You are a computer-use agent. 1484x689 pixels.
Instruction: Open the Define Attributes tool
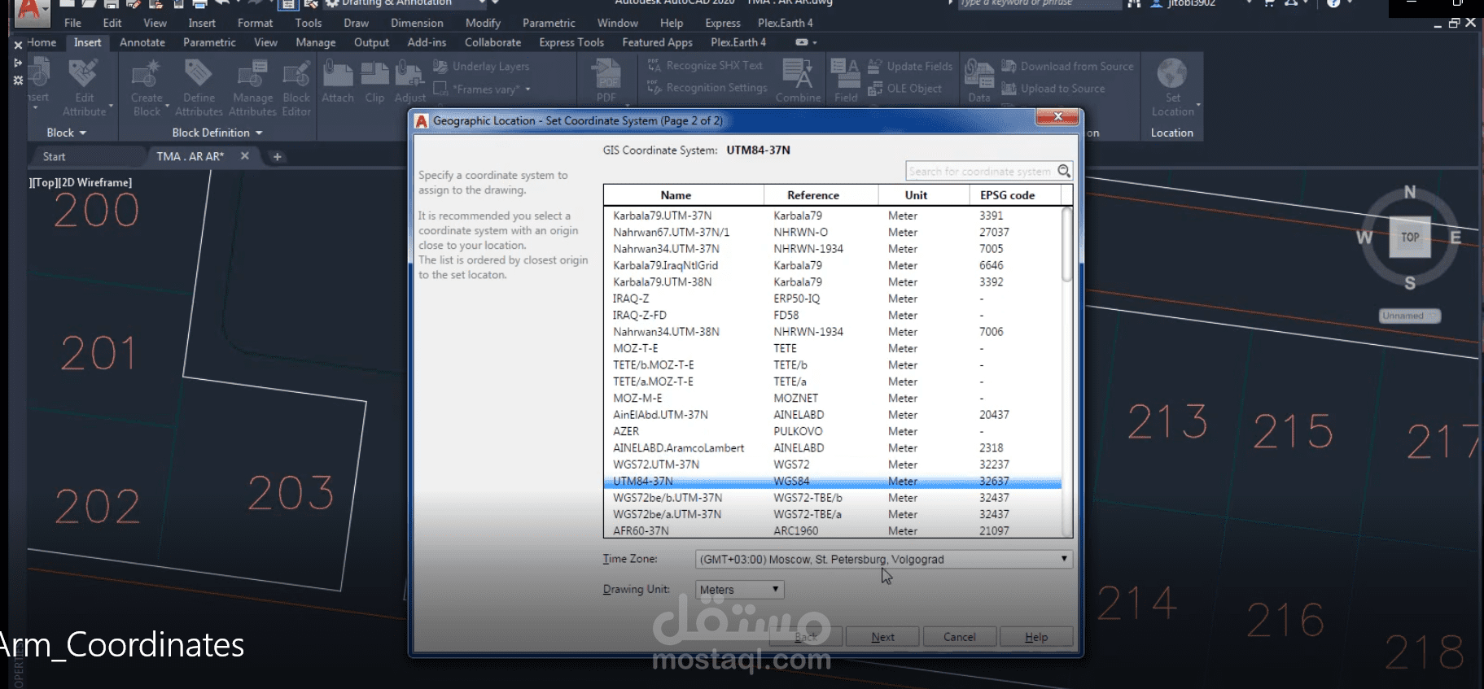pos(199,88)
